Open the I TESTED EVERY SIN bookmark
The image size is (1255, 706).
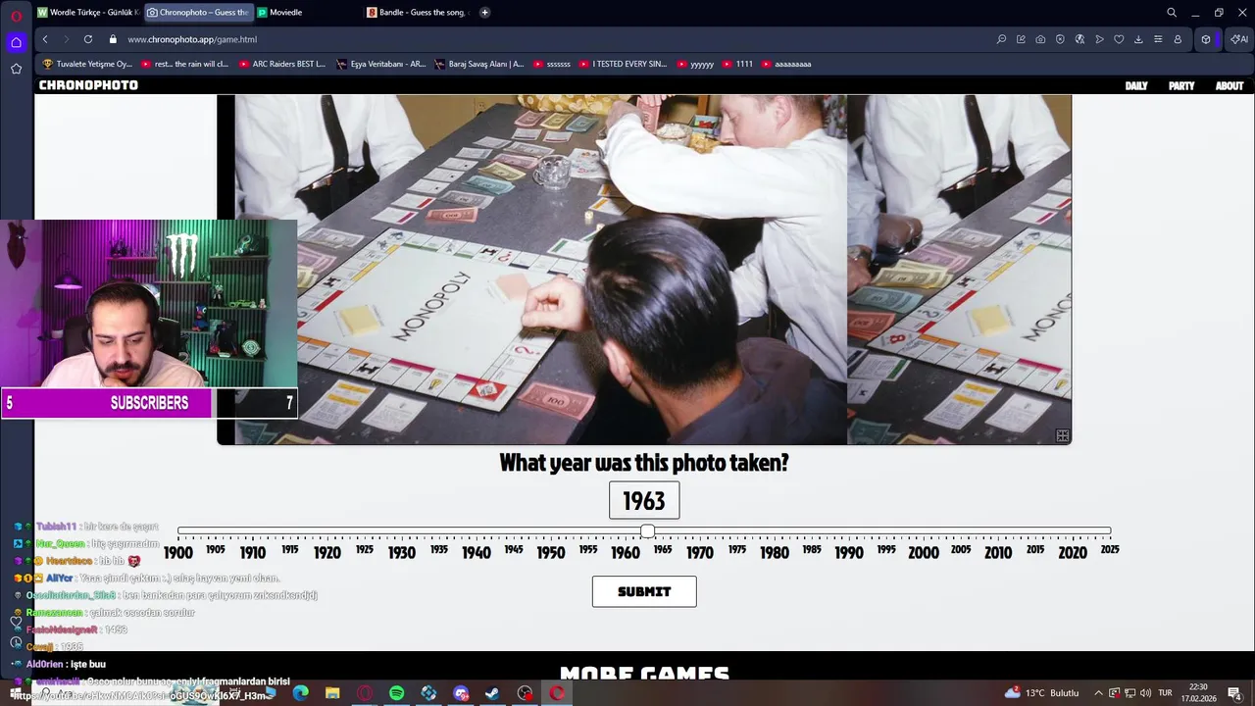click(x=622, y=64)
